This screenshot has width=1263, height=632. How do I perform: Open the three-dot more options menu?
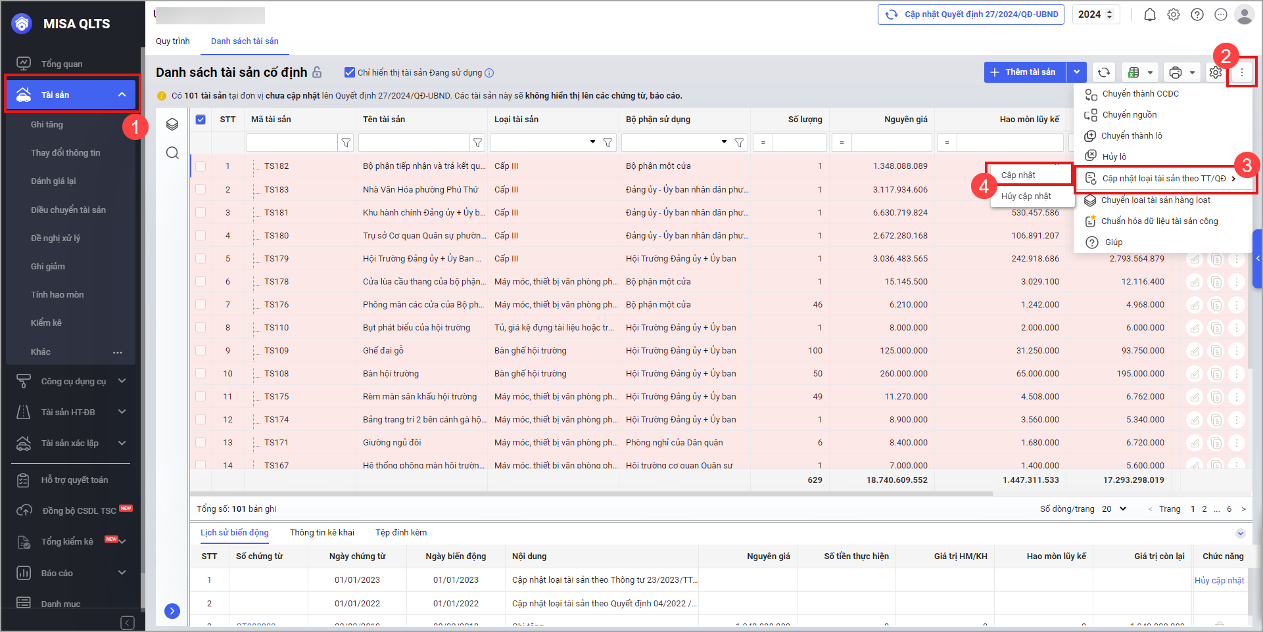click(1241, 72)
